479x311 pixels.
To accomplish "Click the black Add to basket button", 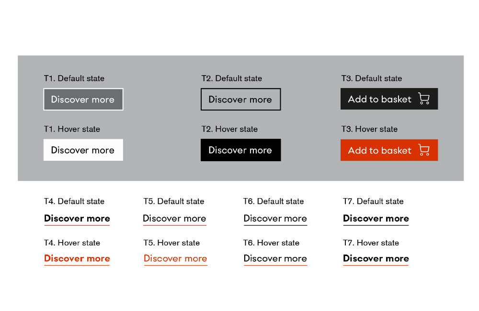I will click(389, 99).
